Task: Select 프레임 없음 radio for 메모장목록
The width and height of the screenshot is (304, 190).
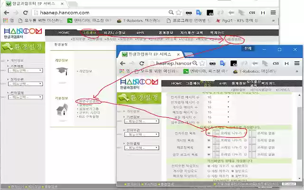Action: (x=246, y=147)
